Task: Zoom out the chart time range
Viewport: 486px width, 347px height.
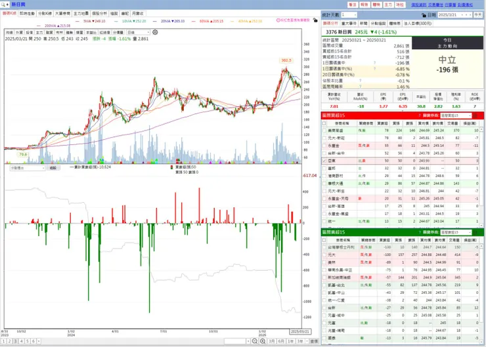Action: pyautogui.click(x=255, y=341)
